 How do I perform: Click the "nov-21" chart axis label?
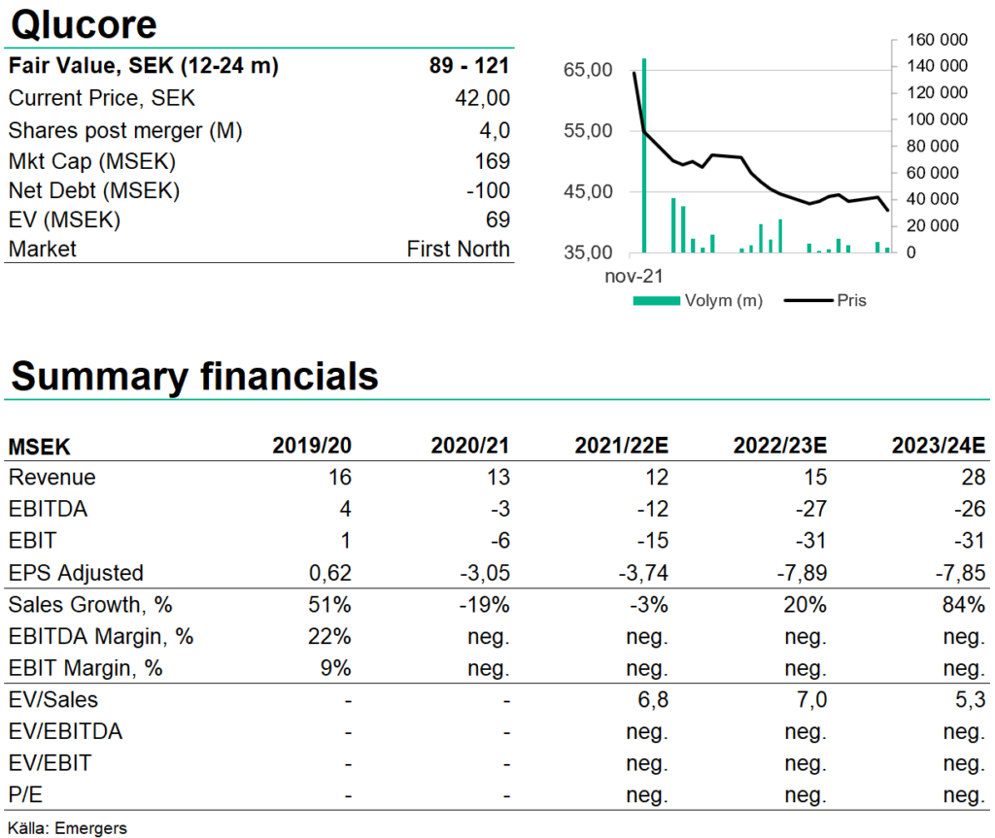634,277
